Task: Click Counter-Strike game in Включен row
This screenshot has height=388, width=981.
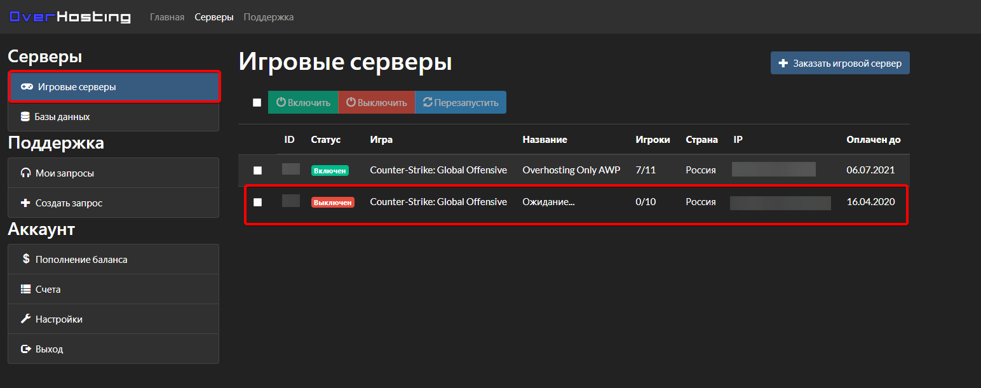Action: click(x=438, y=170)
